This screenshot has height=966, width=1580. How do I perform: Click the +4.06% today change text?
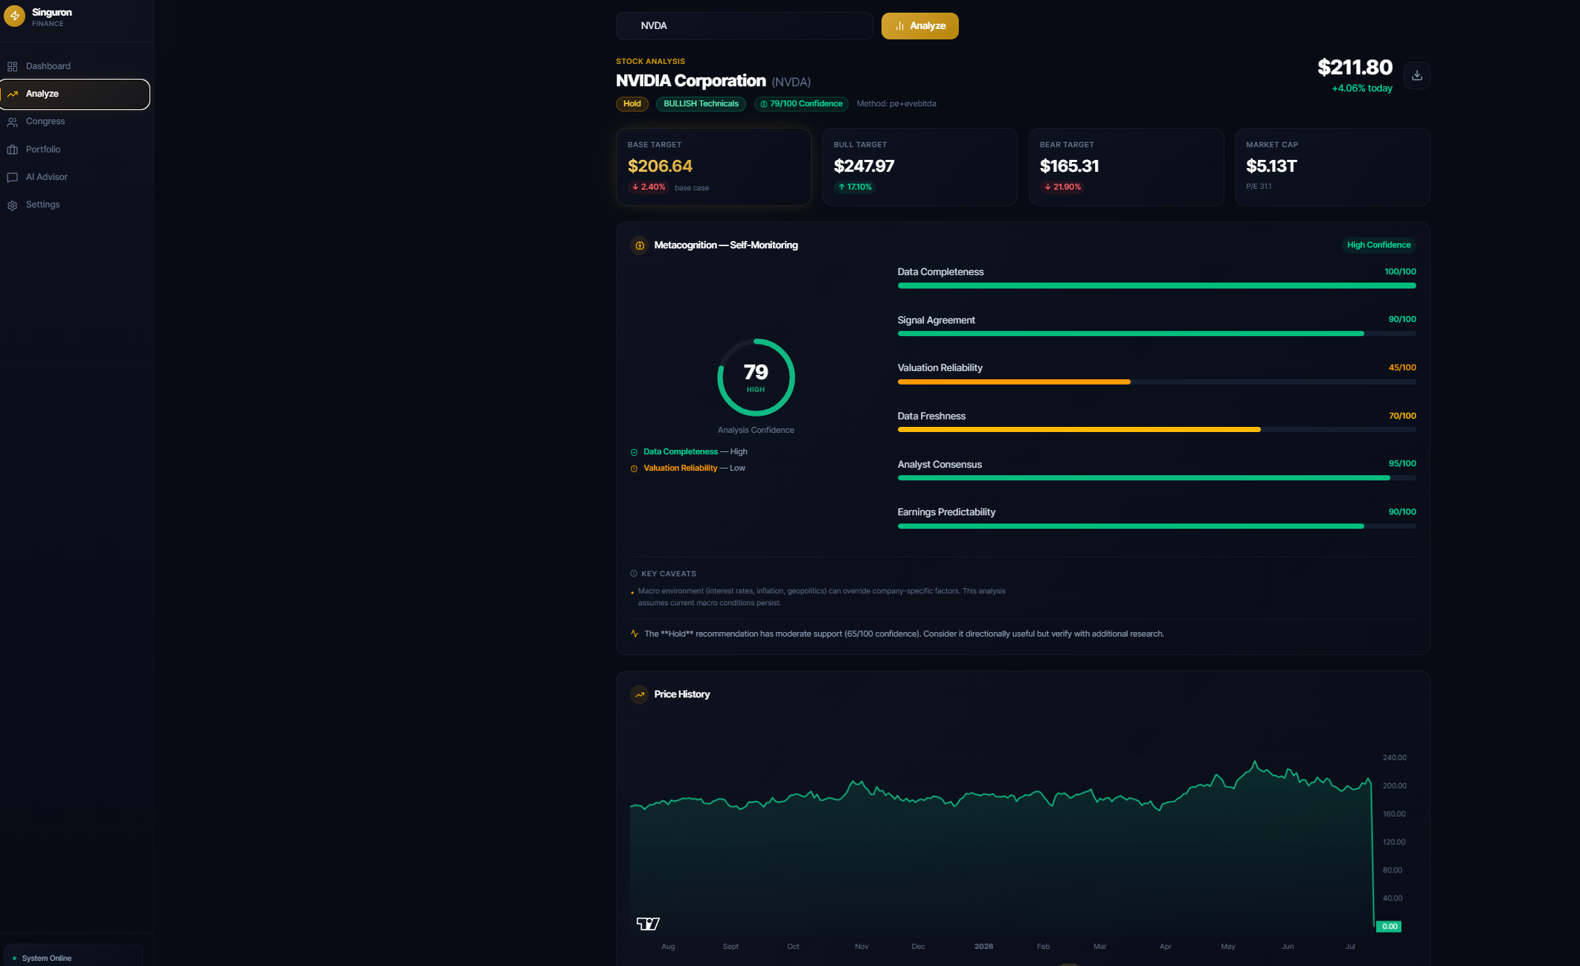[1361, 88]
